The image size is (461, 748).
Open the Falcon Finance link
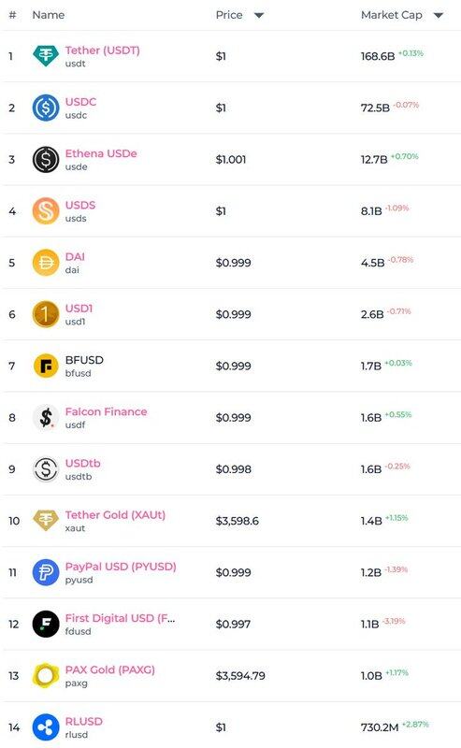tap(106, 411)
